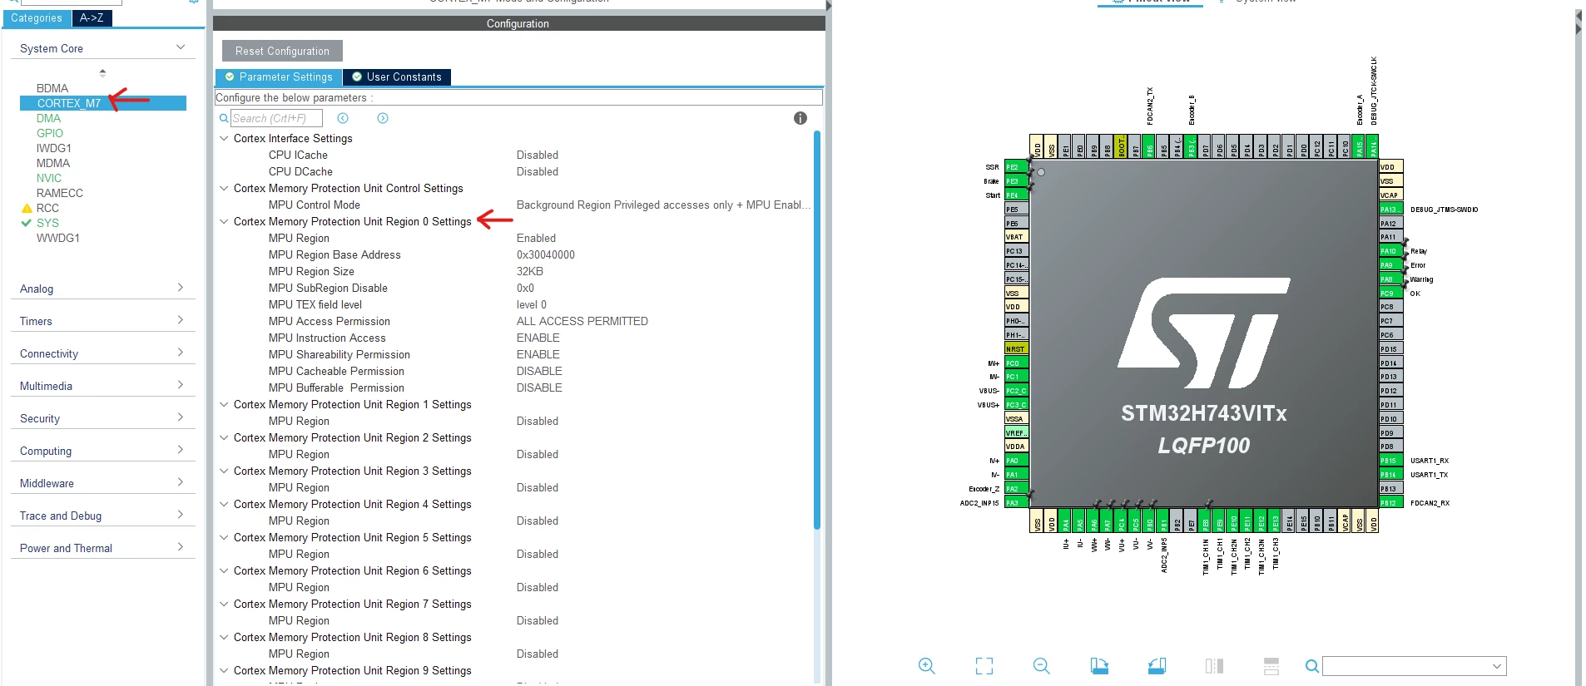Expand the Power and Thermal category
This screenshot has height=686, width=1586.
(x=181, y=547)
